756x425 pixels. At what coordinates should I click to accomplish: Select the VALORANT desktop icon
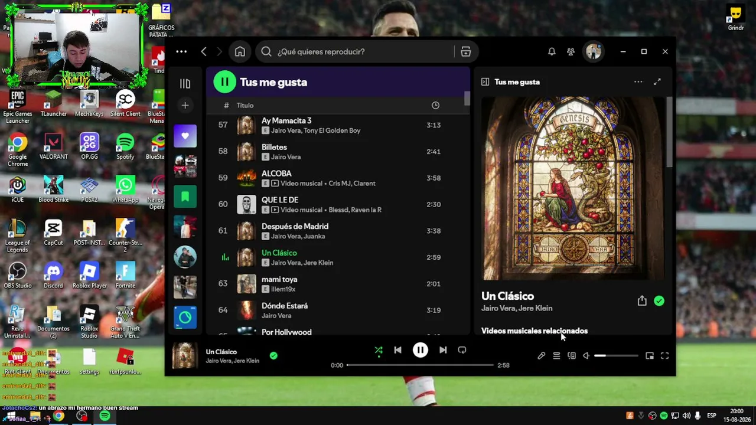[x=53, y=146]
